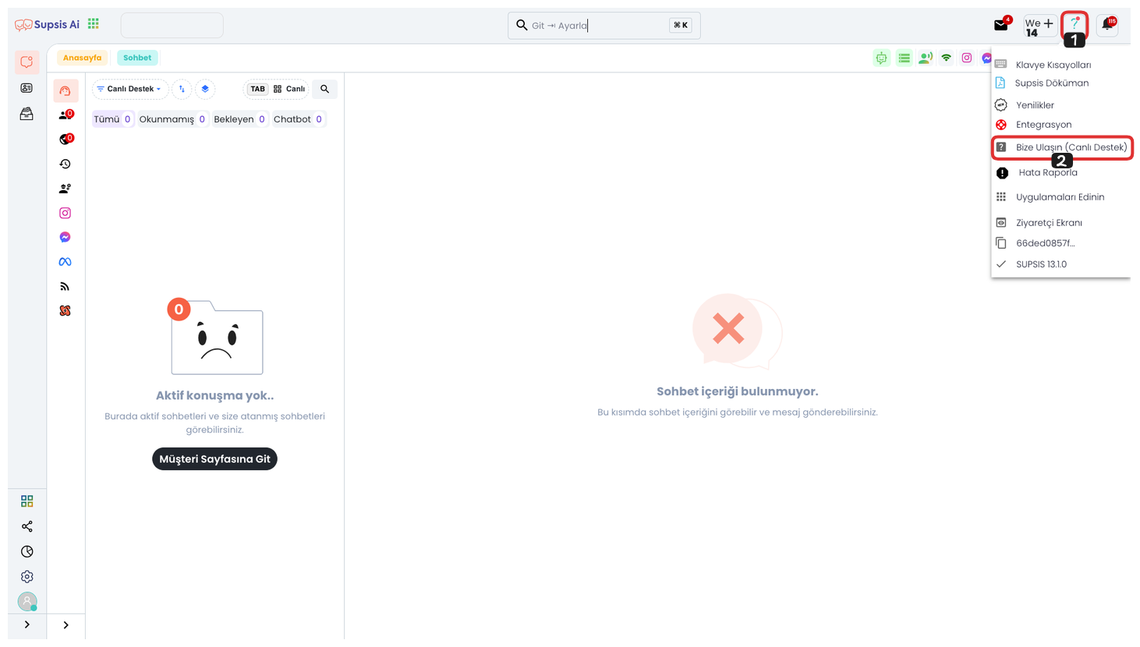
Task: Open Instagram channel in sidebar
Action: click(x=65, y=213)
